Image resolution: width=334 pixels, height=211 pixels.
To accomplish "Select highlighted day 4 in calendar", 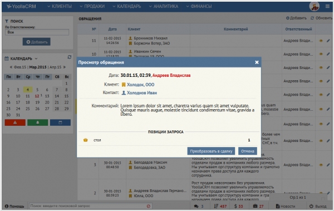I will (x=28, y=90).
